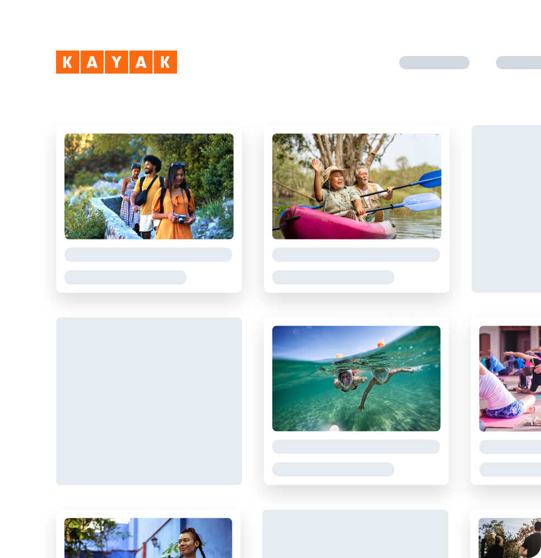Click the orange KAYAK logo
Image resolution: width=541 pixels, height=558 pixels.
(117, 62)
